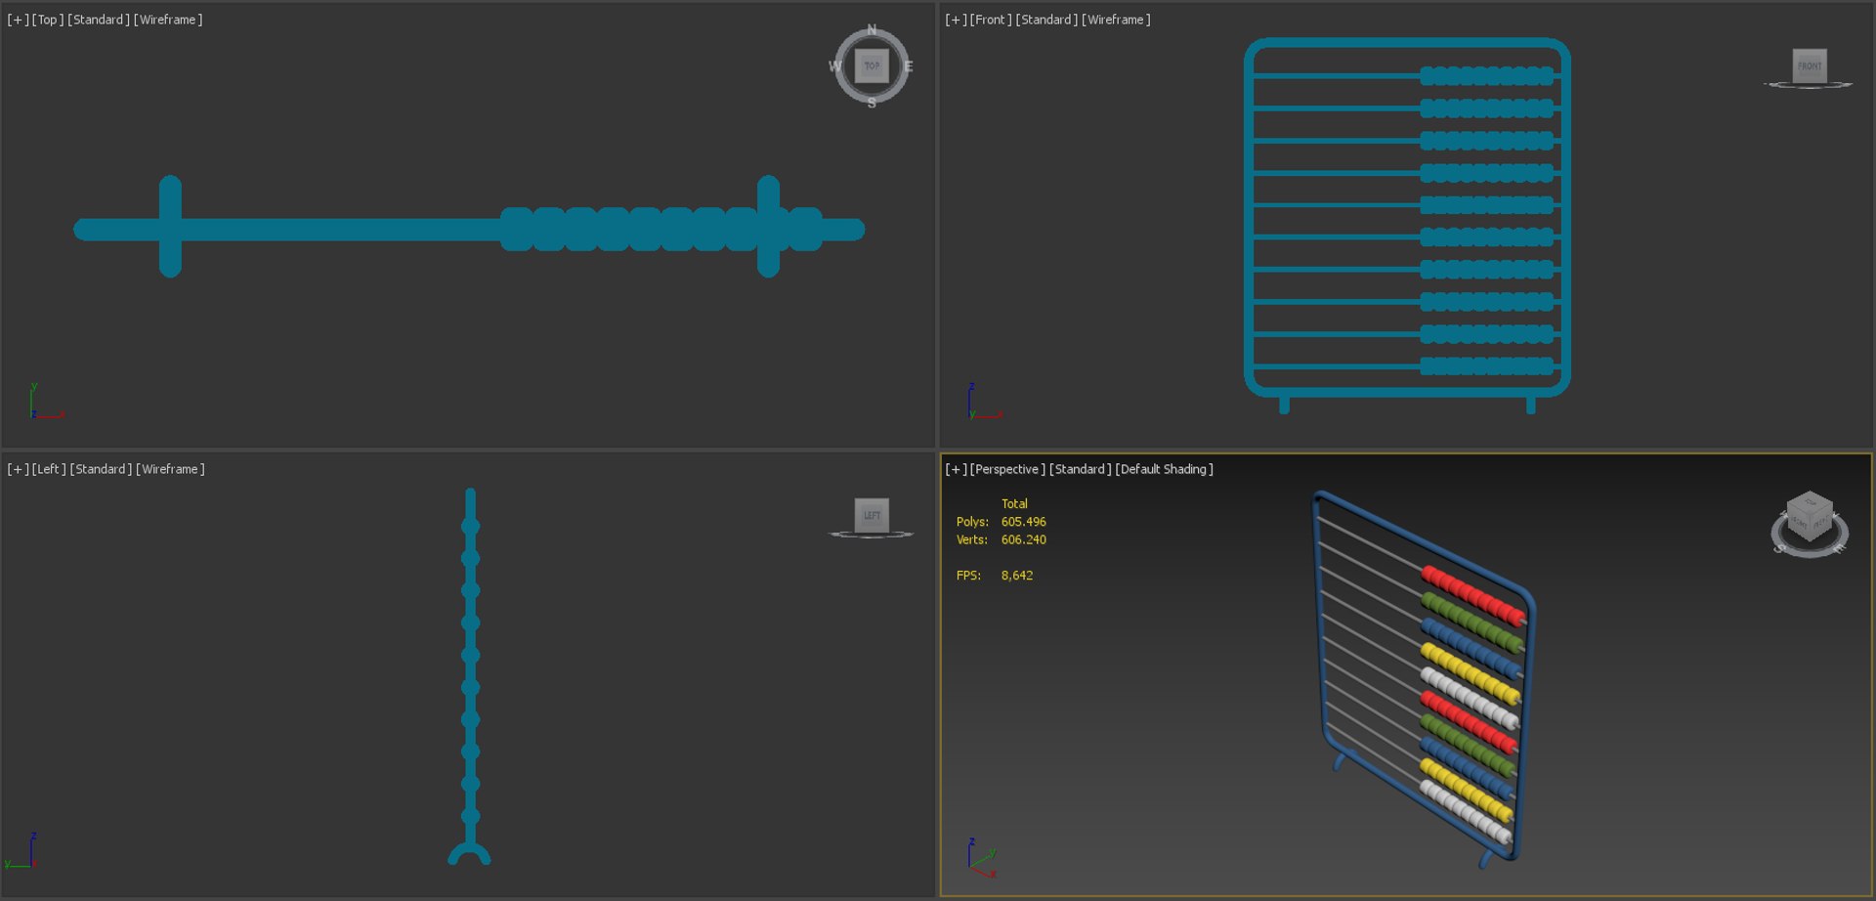Image resolution: width=1876 pixels, height=901 pixels.
Task: Open [Standard] menu in Top viewport
Action: [99, 20]
